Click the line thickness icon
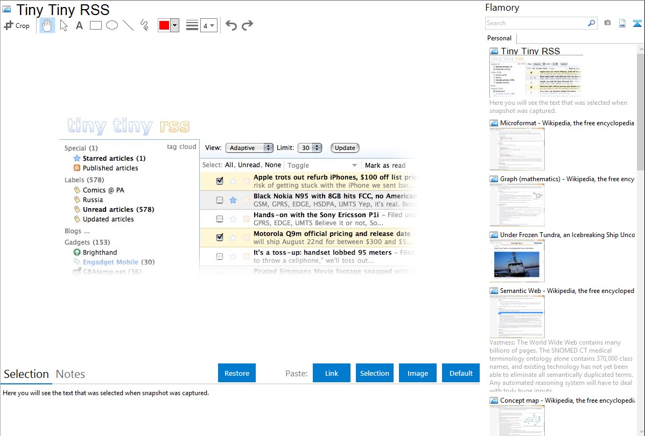The image size is (645, 436). [x=192, y=25]
